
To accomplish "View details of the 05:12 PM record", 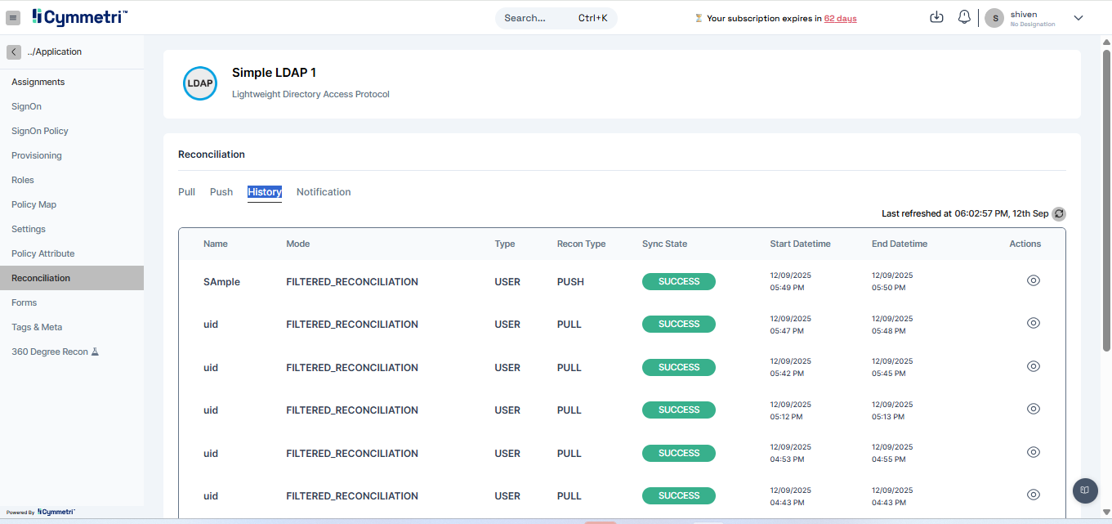I will (1033, 409).
